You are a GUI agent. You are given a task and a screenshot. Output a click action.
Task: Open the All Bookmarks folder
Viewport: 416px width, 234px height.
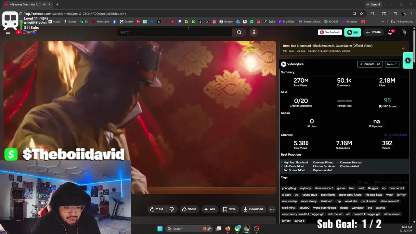[402, 22]
